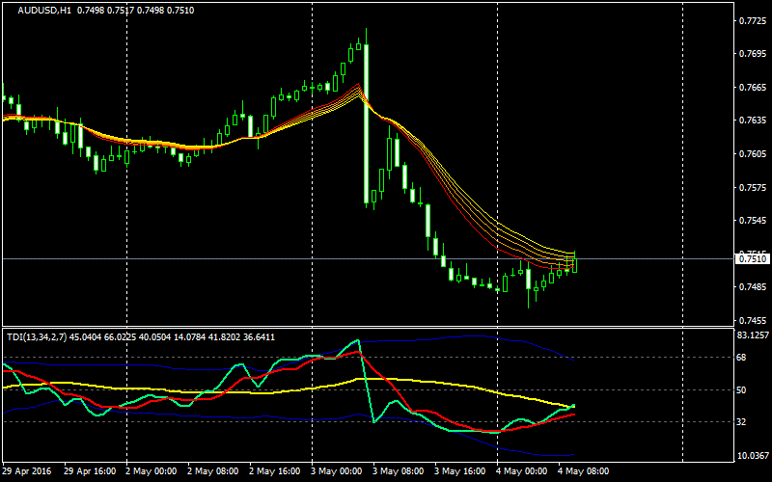
Task: Select the tall white candle after the peak
Action: [366, 123]
